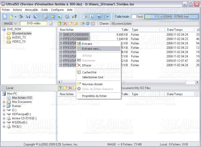
Task: Click the Chemin path field
Action: click(155, 24)
